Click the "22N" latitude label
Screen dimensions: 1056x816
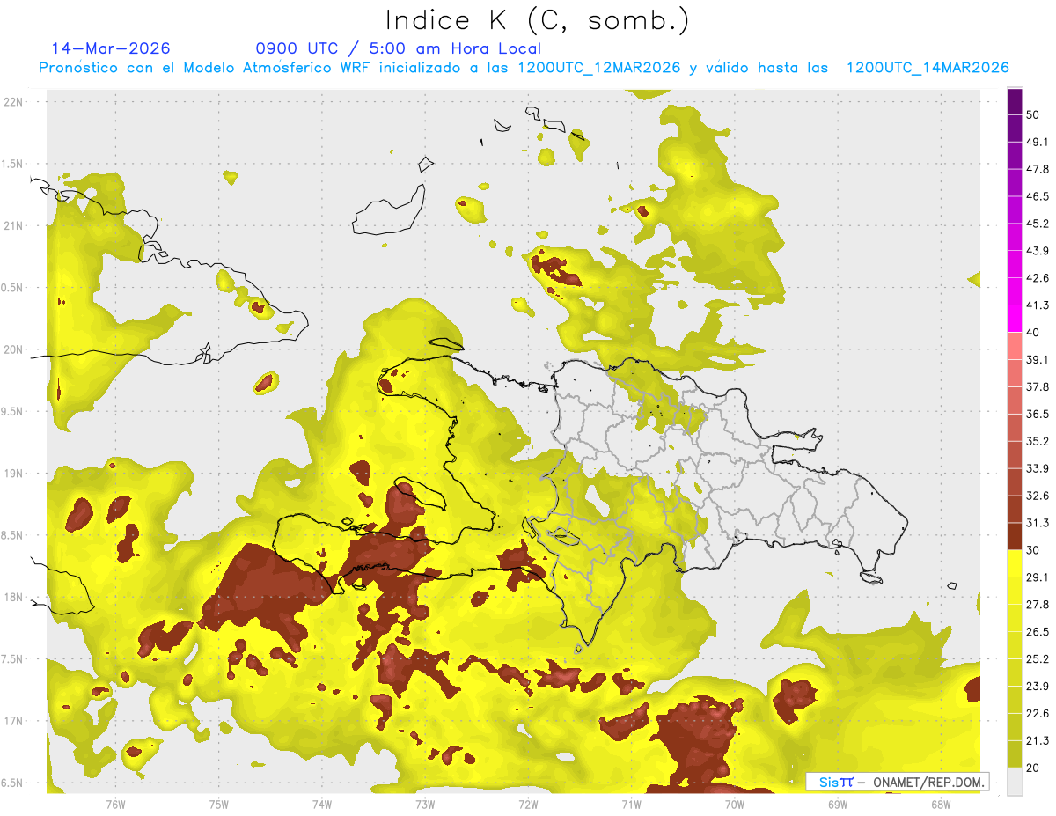click(x=13, y=102)
